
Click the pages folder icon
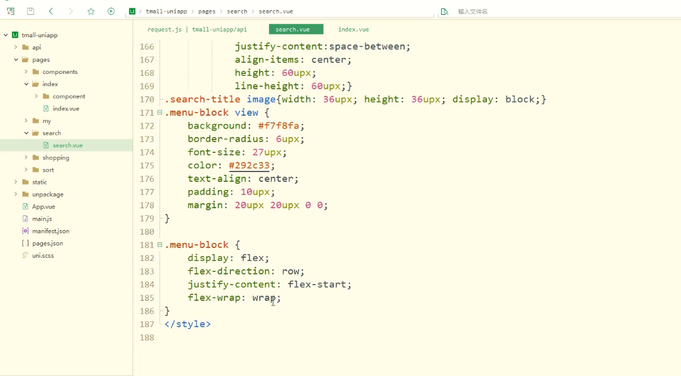coord(26,60)
